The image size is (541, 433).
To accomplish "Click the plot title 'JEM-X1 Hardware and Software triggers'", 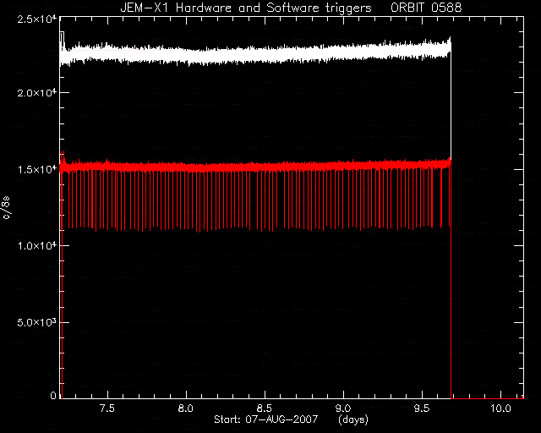I will [246, 8].
